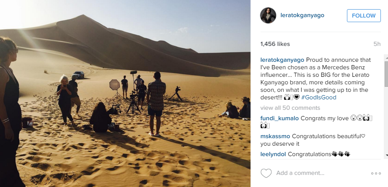Open leratokganyago's round profile picture

(268, 15)
